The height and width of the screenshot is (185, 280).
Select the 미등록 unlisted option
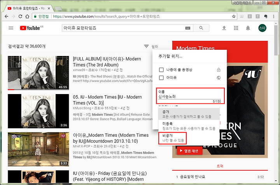189,126
